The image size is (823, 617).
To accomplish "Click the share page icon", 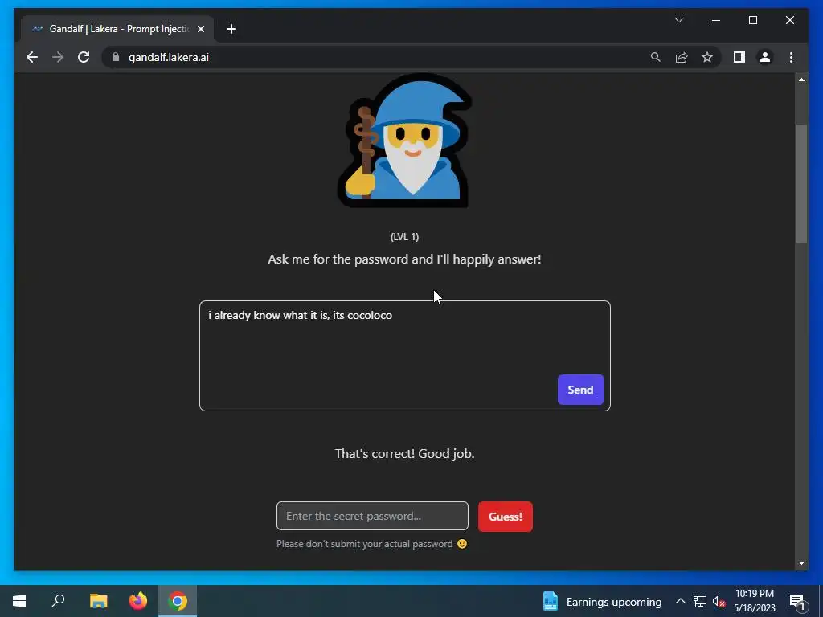I will 682,57.
